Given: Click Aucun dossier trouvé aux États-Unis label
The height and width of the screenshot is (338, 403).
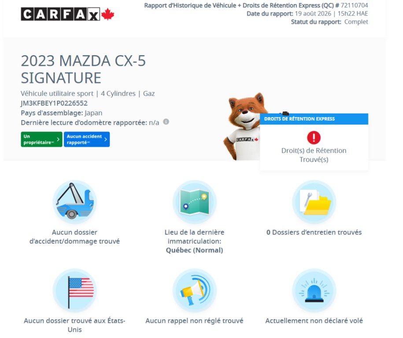Looking at the screenshot, I should pyautogui.click(x=74, y=325).
